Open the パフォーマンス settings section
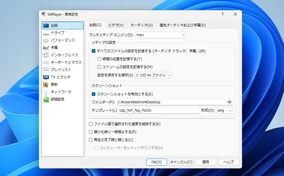284x176 pixels. tap(46, 40)
